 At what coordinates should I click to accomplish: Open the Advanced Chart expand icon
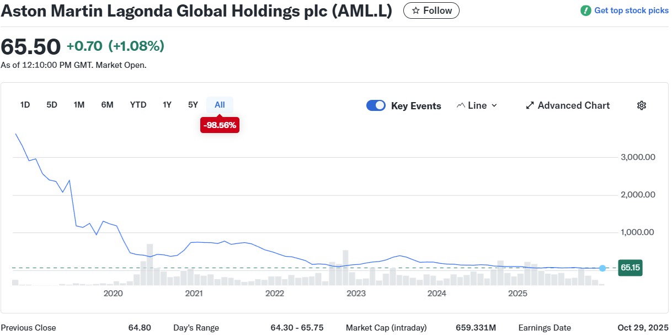coord(530,105)
